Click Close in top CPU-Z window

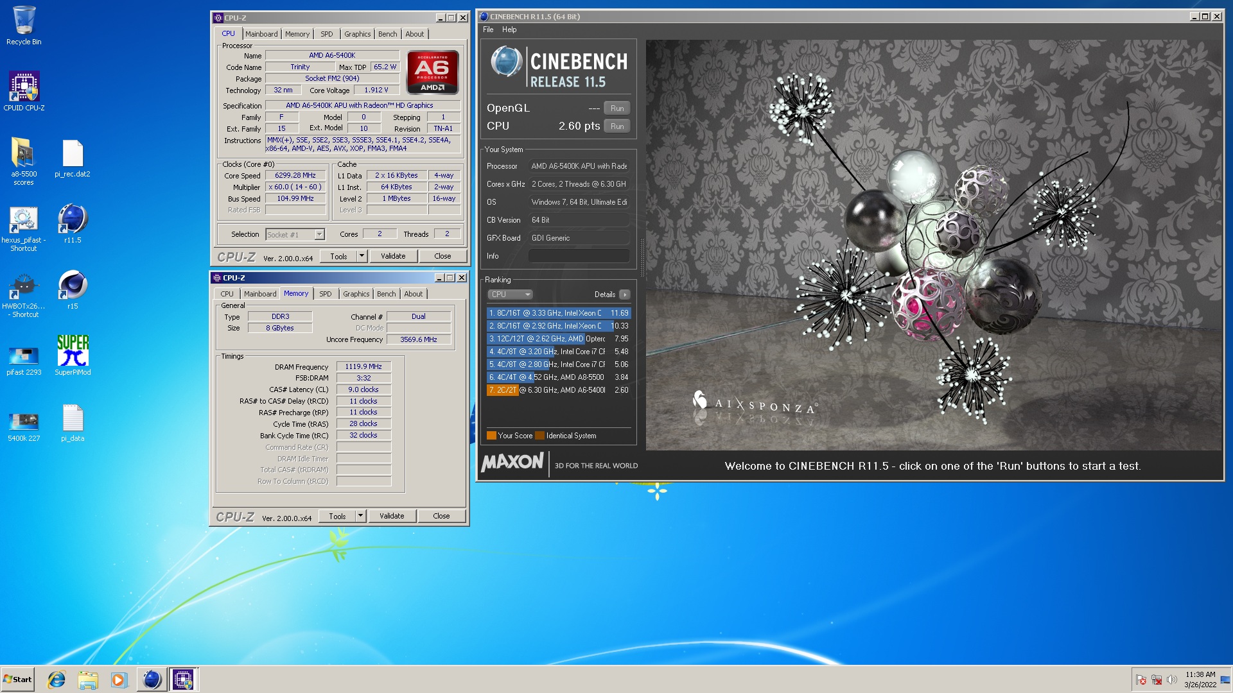click(442, 256)
